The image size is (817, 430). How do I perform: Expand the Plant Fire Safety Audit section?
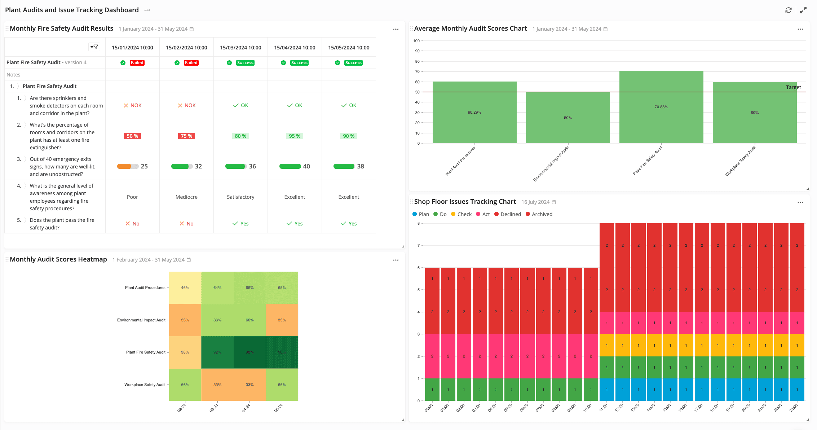pos(17,86)
